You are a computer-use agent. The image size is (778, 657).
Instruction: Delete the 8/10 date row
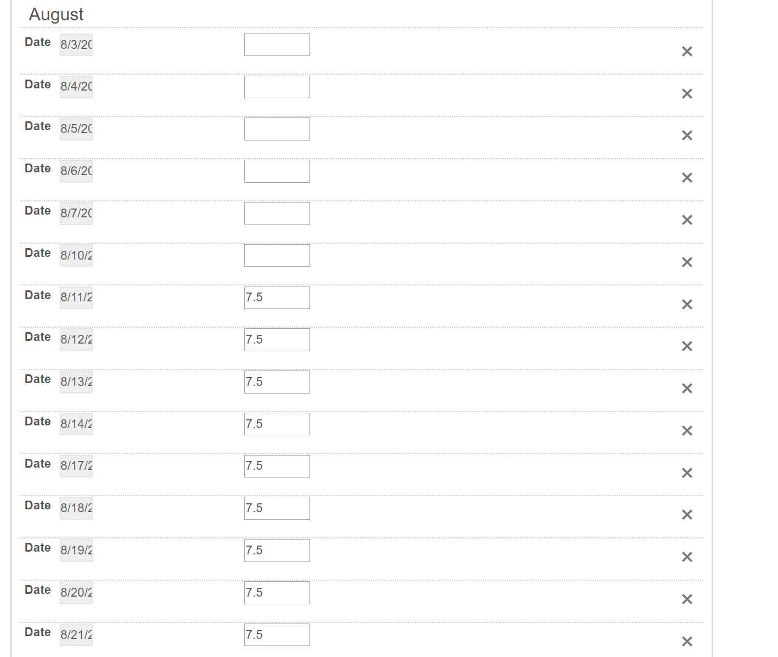tap(687, 262)
